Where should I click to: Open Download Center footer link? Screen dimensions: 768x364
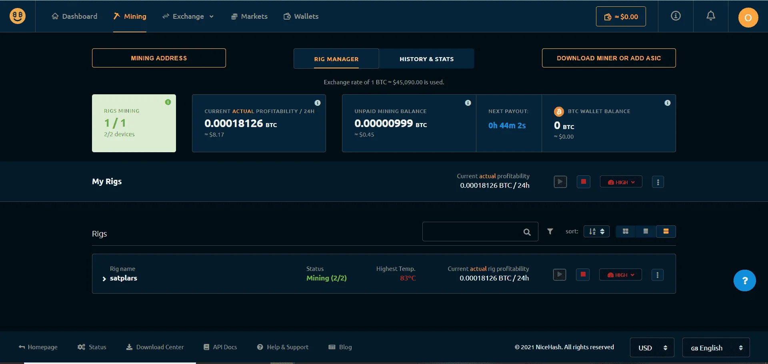tap(155, 347)
